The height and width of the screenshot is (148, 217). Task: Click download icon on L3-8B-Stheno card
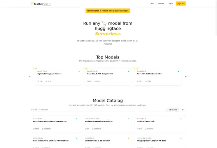(x=146, y=81)
